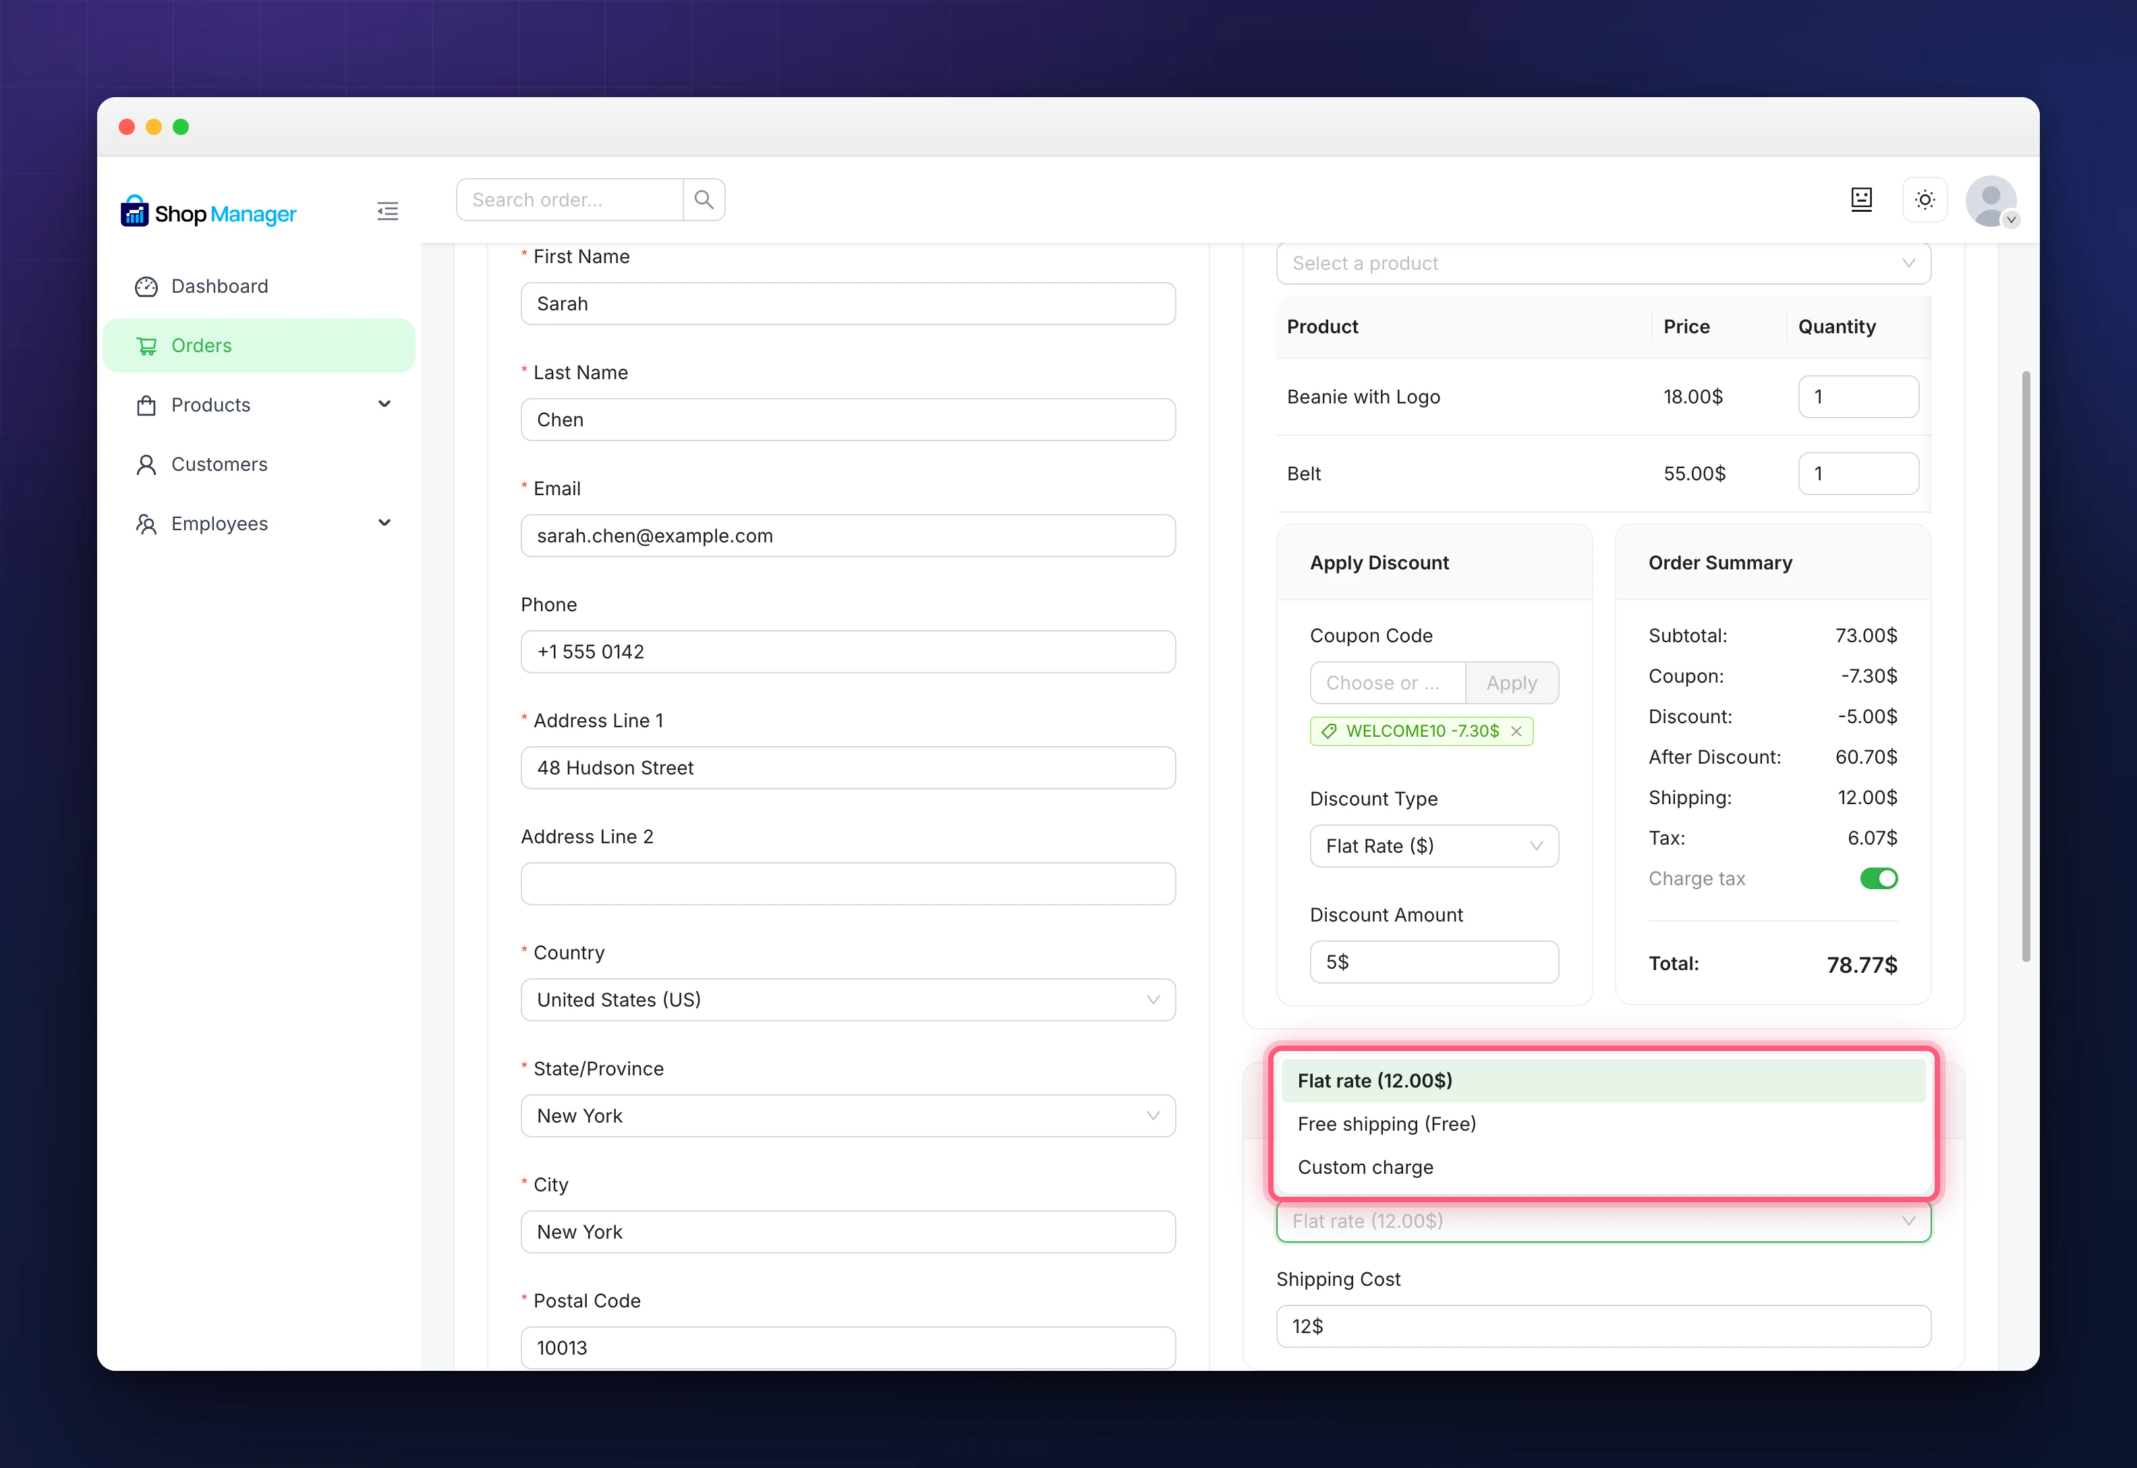Click the Shop Manager logo

208,213
